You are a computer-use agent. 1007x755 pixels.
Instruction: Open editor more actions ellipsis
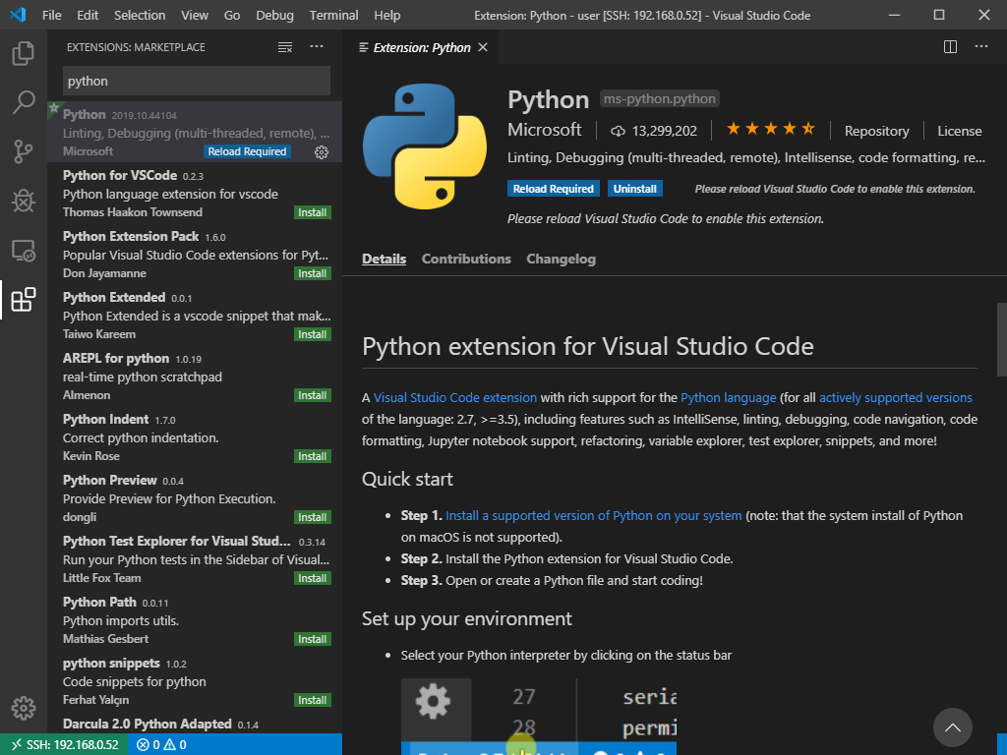pos(981,46)
